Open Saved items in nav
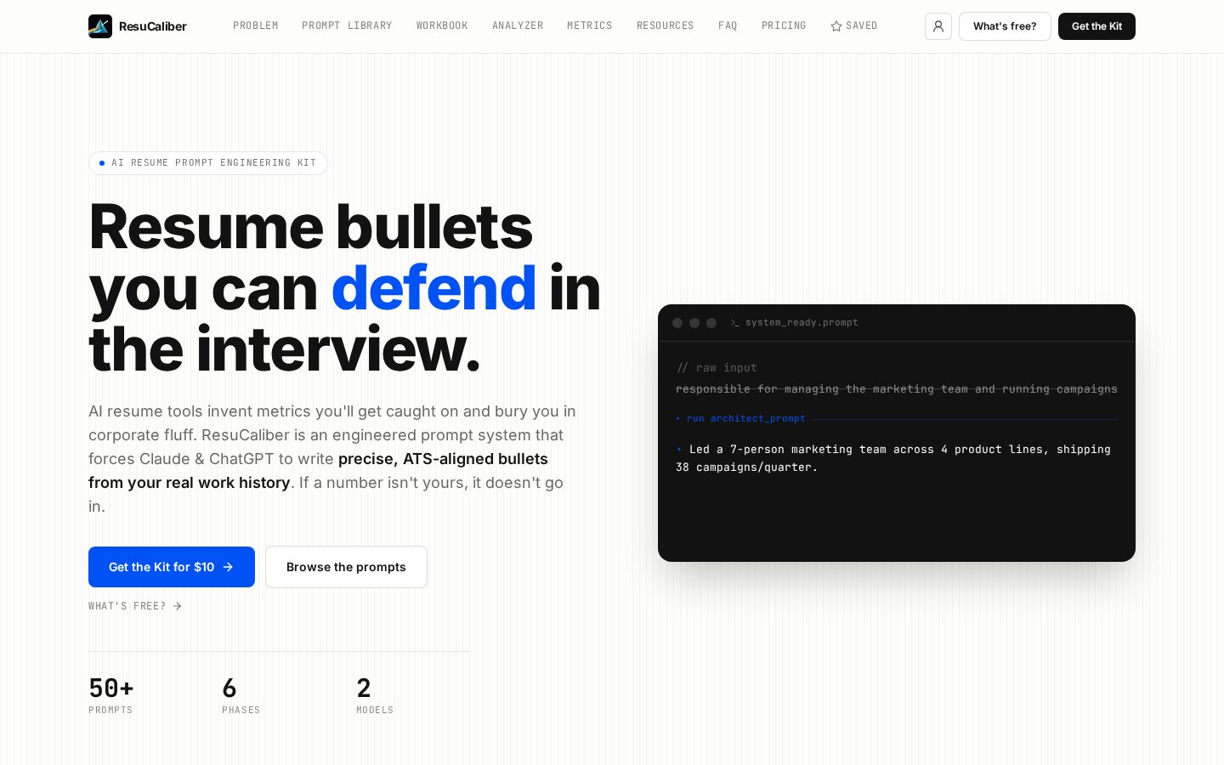Image resolution: width=1224 pixels, height=765 pixels. [854, 26]
